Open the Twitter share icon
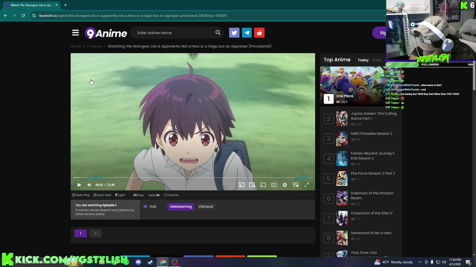This screenshot has height=267, width=476. pyautogui.click(x=234, y=33)
